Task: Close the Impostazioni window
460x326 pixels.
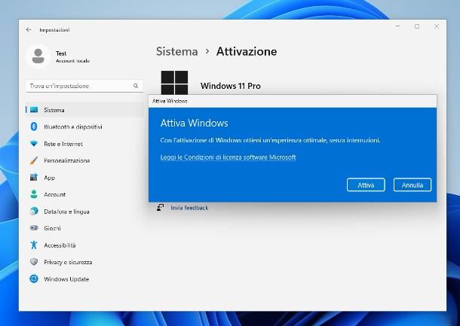Action: [x=436, y=26]
